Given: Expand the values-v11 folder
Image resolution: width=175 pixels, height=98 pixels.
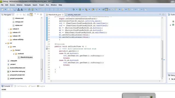Looking at the screenshot, I should tap(8, 33).
